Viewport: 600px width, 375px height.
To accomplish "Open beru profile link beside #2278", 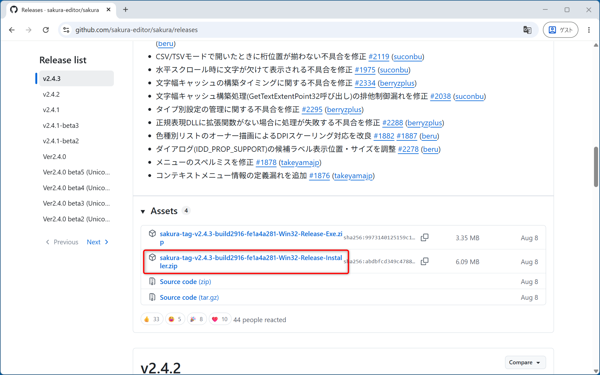I will pyautogui.click(x=431, y=149).
